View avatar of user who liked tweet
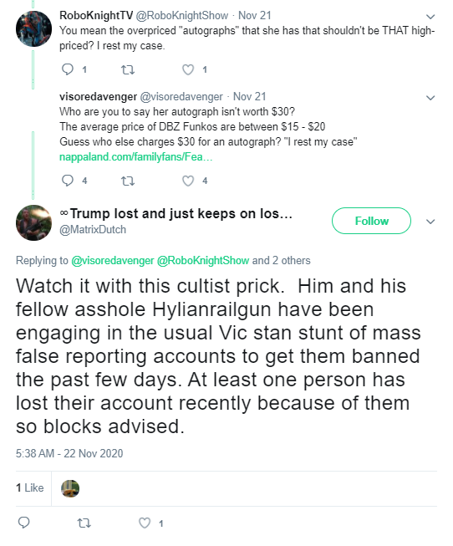This screenshot has width=453, height=546. click(70, 488)
